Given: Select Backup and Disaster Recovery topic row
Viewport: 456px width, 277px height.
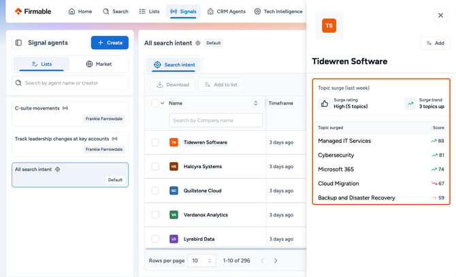Looking at the screenshot, I should 381,197.
